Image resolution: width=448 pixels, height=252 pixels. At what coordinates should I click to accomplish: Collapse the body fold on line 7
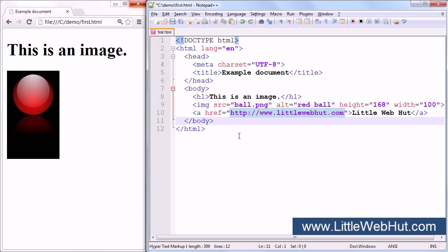[x=173, y=89]
